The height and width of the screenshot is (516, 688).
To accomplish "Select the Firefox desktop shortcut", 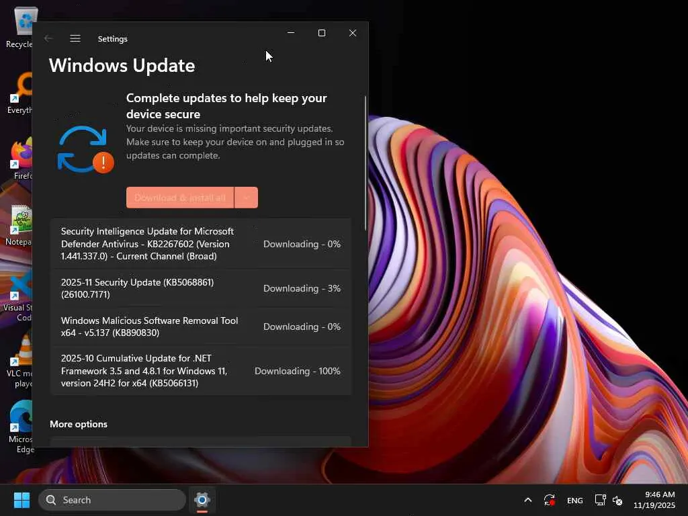I will click(22, 159).
